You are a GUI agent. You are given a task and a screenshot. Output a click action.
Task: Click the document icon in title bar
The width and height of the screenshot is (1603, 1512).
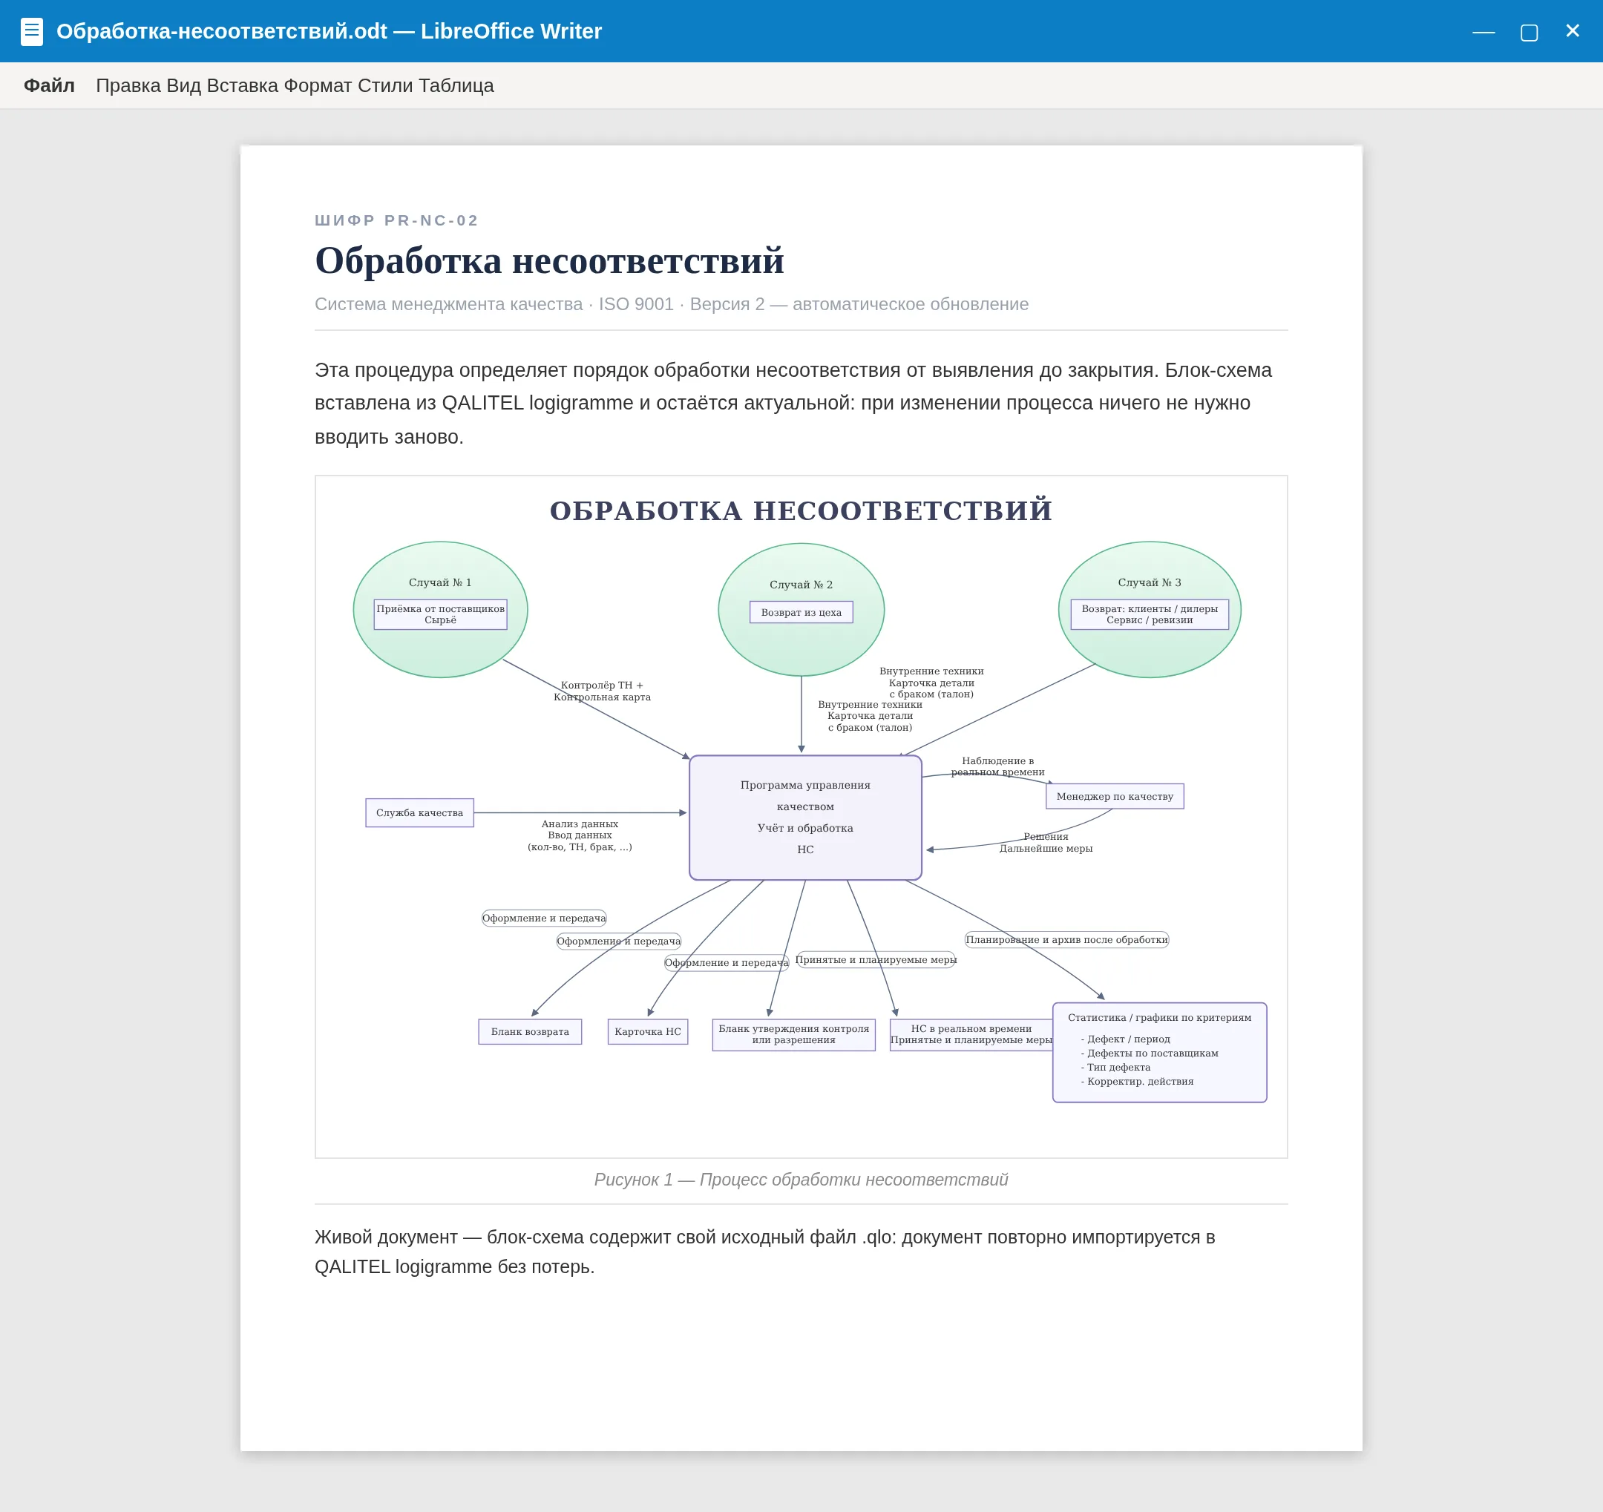[x=31, y=31]
